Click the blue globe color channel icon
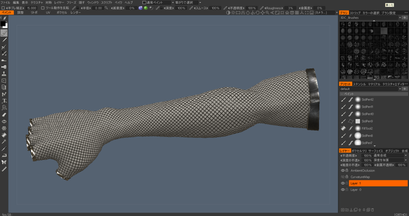The width and height of the screenshot is (409, 216). [141, 8]
